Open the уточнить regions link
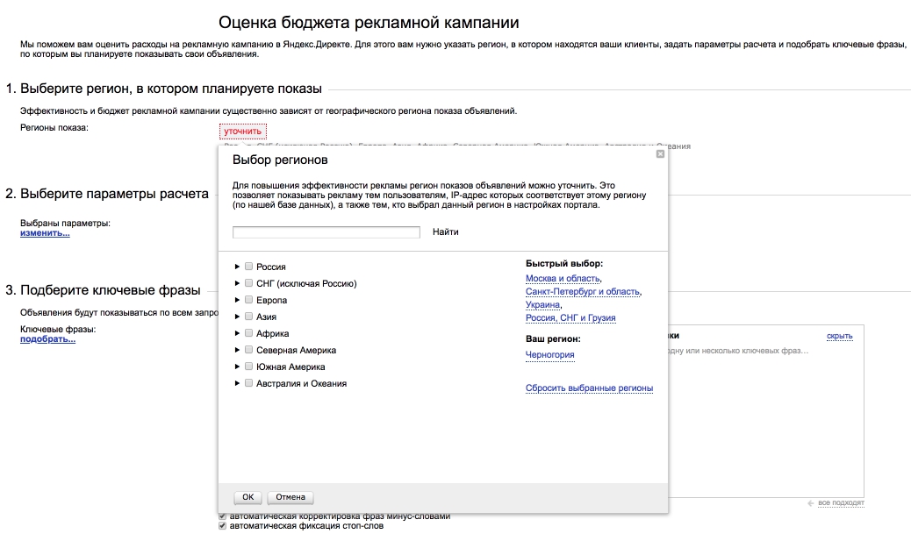This screenshot has height=541, width=911. pos(243,132)
